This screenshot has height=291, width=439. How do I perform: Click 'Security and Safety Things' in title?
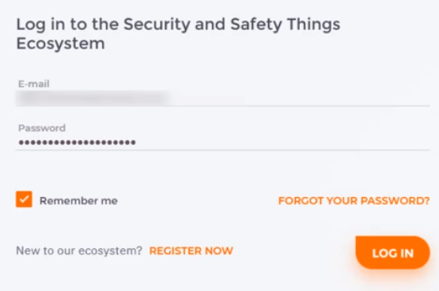click(232, 25)
